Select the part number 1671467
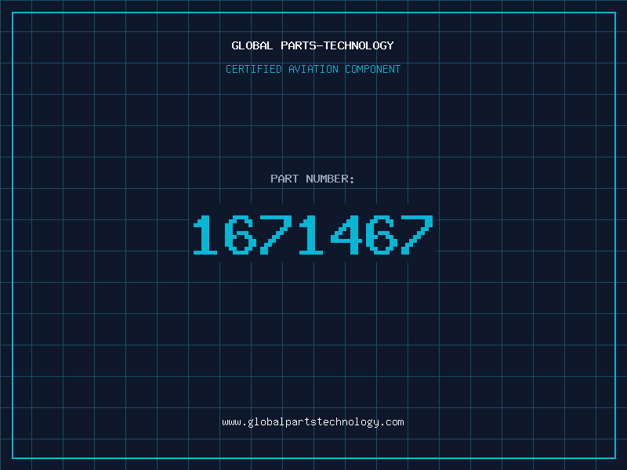The width and height of the screenshot is (627, 470). coord(313,234)
